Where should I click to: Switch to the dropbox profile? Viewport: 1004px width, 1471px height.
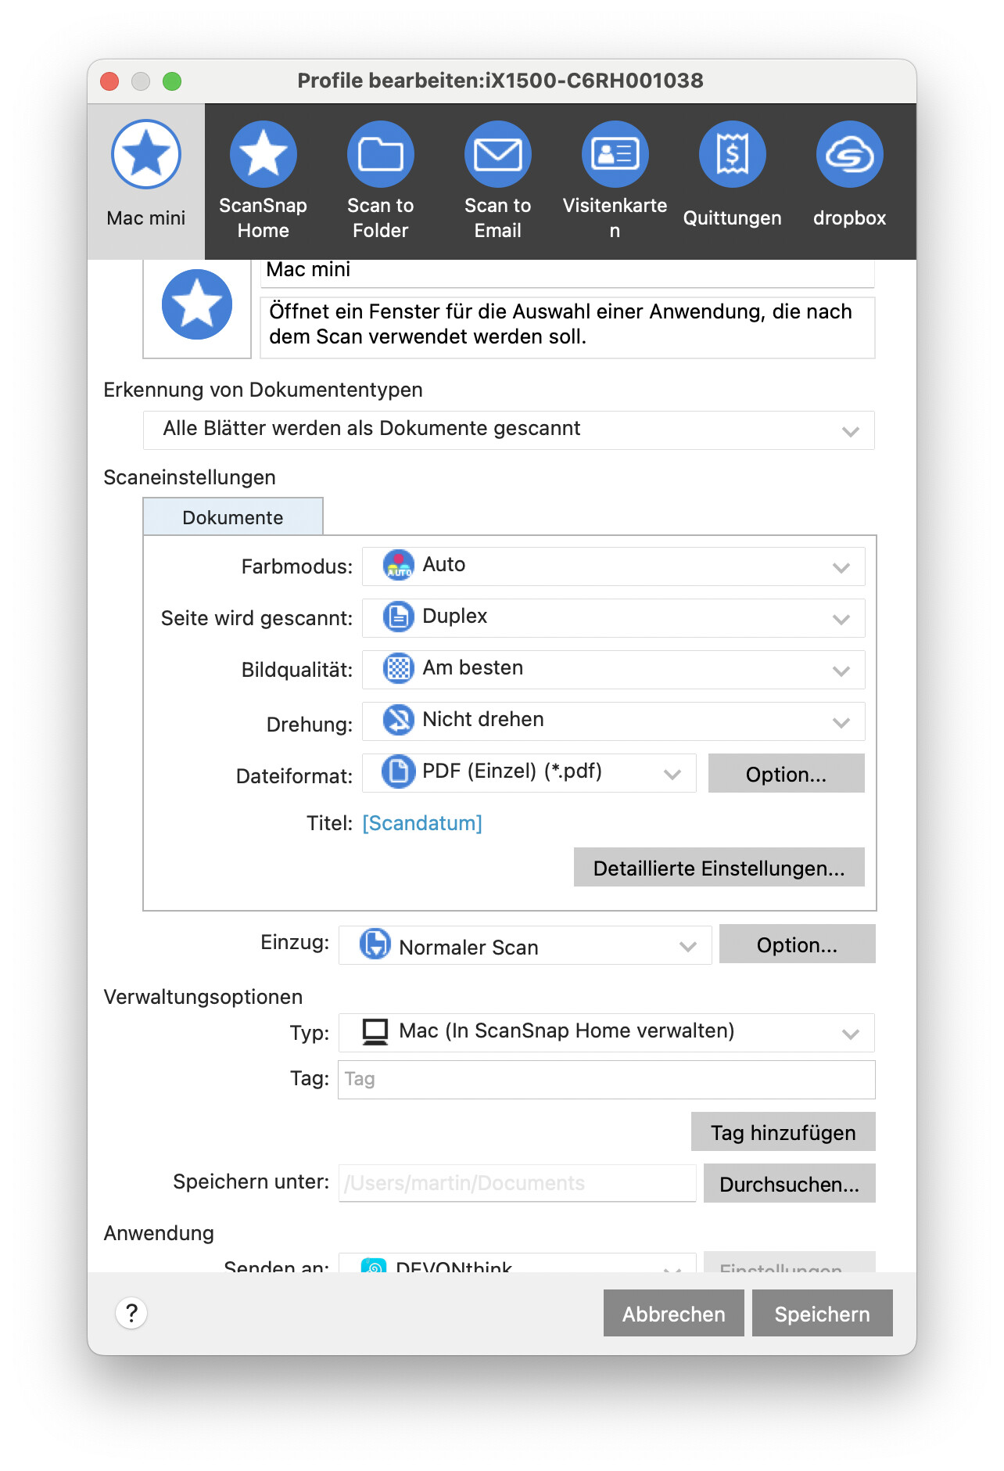849,155
